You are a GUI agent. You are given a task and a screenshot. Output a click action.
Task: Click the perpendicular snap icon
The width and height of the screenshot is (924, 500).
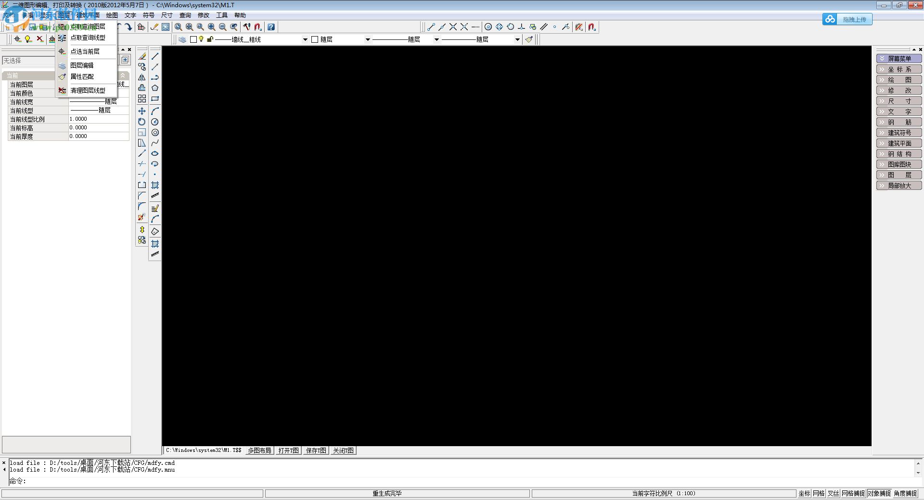coord(521,27)
